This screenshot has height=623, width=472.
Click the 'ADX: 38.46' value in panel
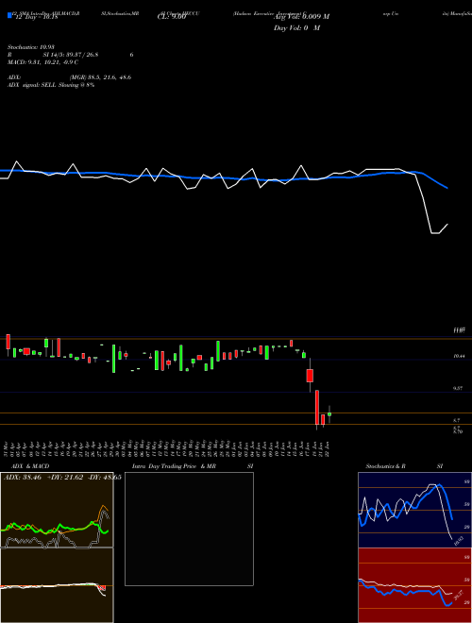(23, 478)
